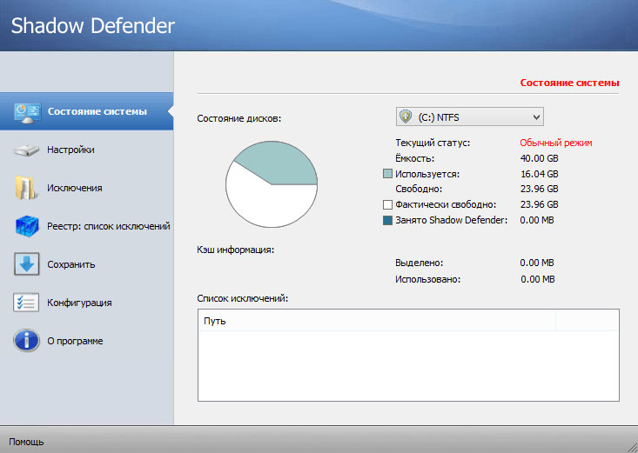Open the Конфигурация section

(x=87, y=303)
